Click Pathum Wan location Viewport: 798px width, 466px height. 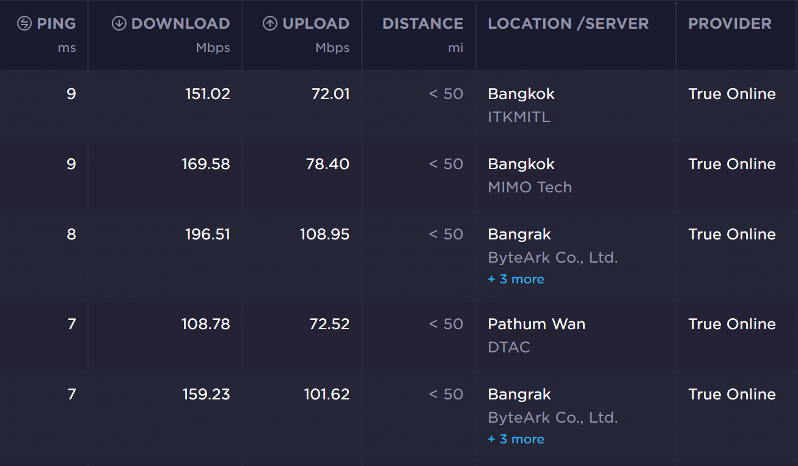536,324
